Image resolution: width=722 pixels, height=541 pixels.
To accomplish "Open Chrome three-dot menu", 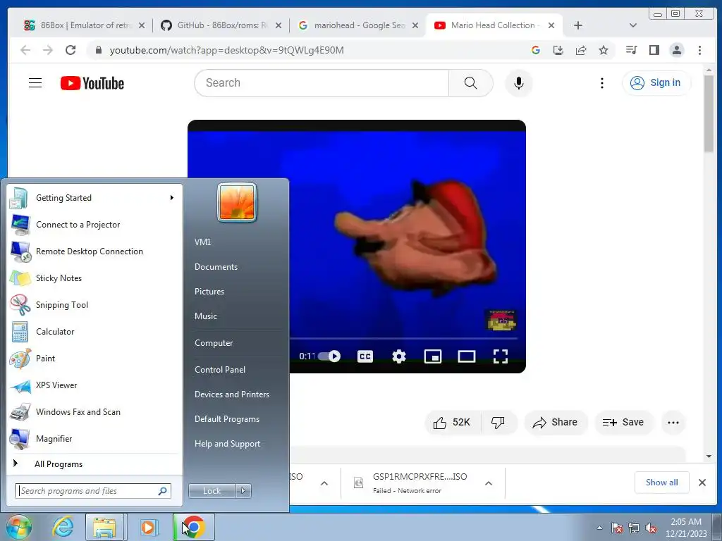I will (699, 50).
